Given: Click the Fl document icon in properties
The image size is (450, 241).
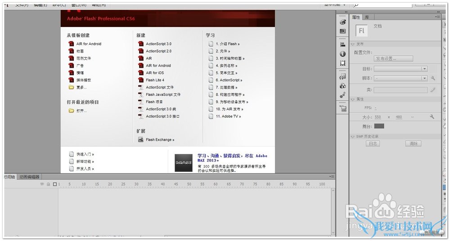Looking at the screenshot, I should click(361, 31).
